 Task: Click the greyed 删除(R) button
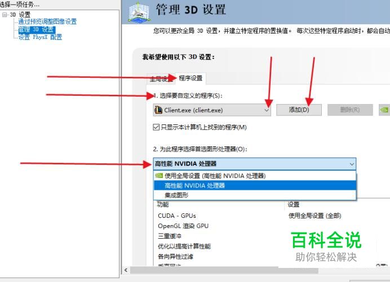350,110
